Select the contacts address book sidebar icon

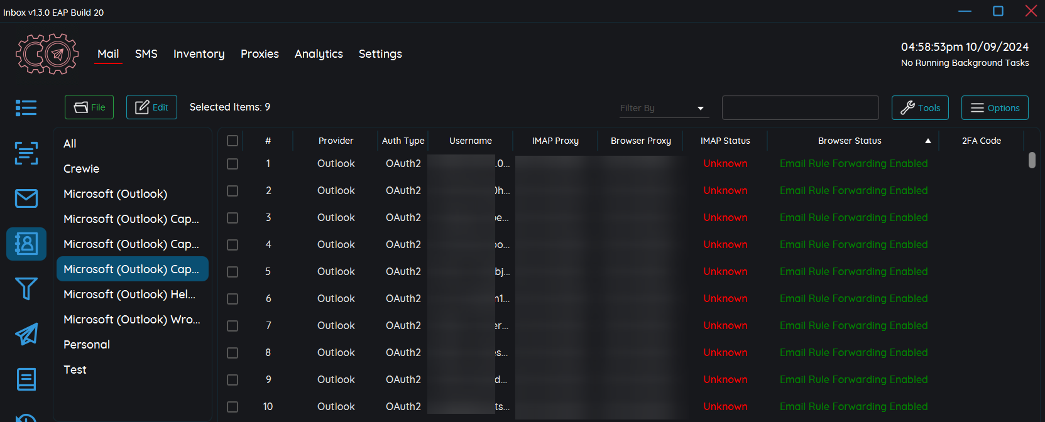pyautogui.click(x=26, y=244)
